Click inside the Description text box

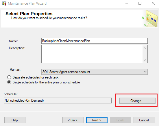tap(92, 54)
